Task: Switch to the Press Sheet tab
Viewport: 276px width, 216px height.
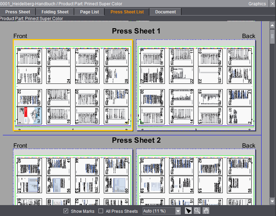Action: tap(18, 12)
